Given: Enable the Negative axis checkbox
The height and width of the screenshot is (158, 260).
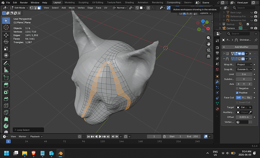Looking at the screenshot, I should click(237, 89).
